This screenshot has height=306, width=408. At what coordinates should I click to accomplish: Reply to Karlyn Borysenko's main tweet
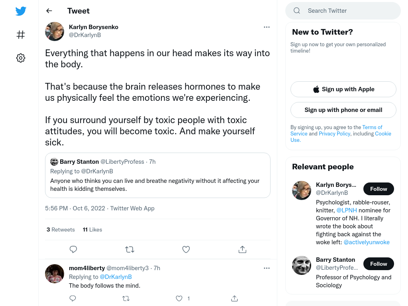tap(73, 249)
